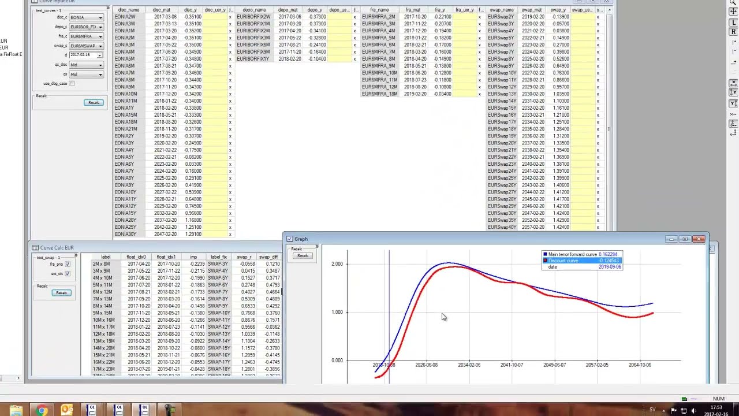This screenshot has width=739, height=416.
Task: Click yellow disc_usr_y cell for EONIA2W
Action: click(215, 17)
